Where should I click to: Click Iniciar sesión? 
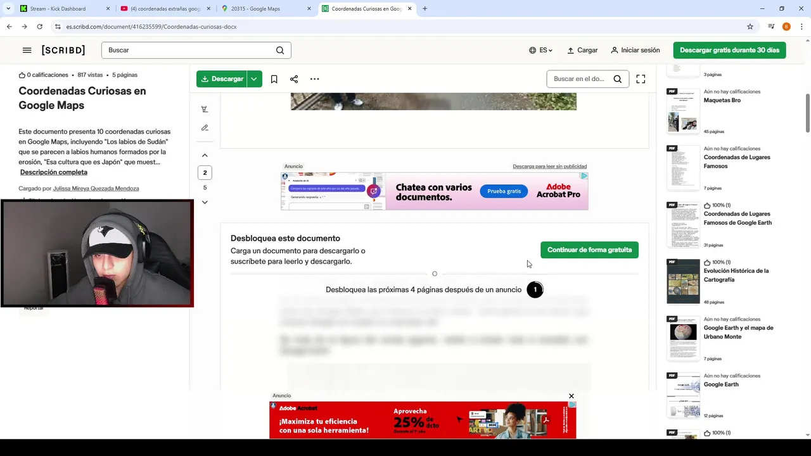635,50
